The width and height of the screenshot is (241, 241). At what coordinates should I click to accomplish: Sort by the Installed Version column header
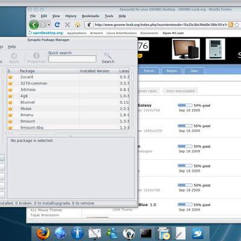coord(98,71)
